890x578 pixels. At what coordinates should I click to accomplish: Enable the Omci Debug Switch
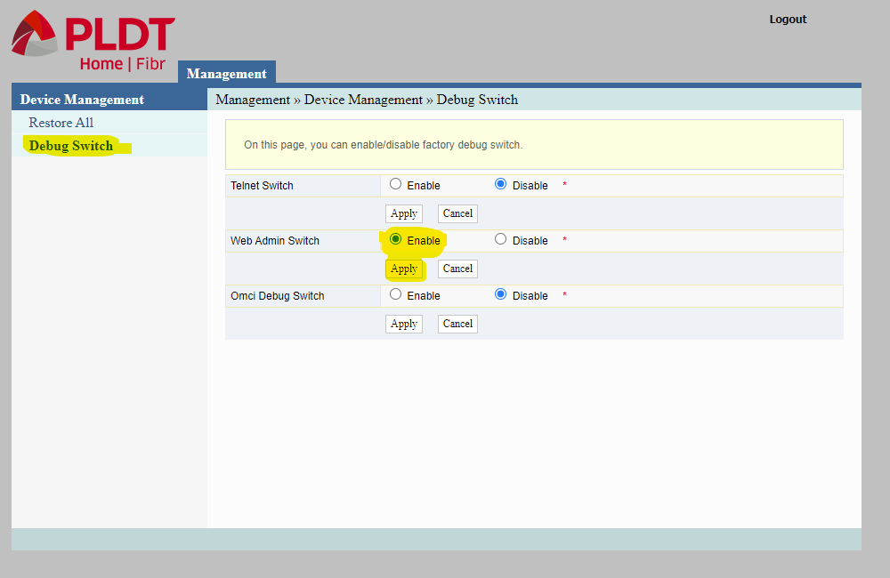(x=395, y=294)
